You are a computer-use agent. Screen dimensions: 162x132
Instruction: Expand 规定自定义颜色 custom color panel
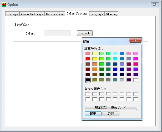click(x=111, y=107)
